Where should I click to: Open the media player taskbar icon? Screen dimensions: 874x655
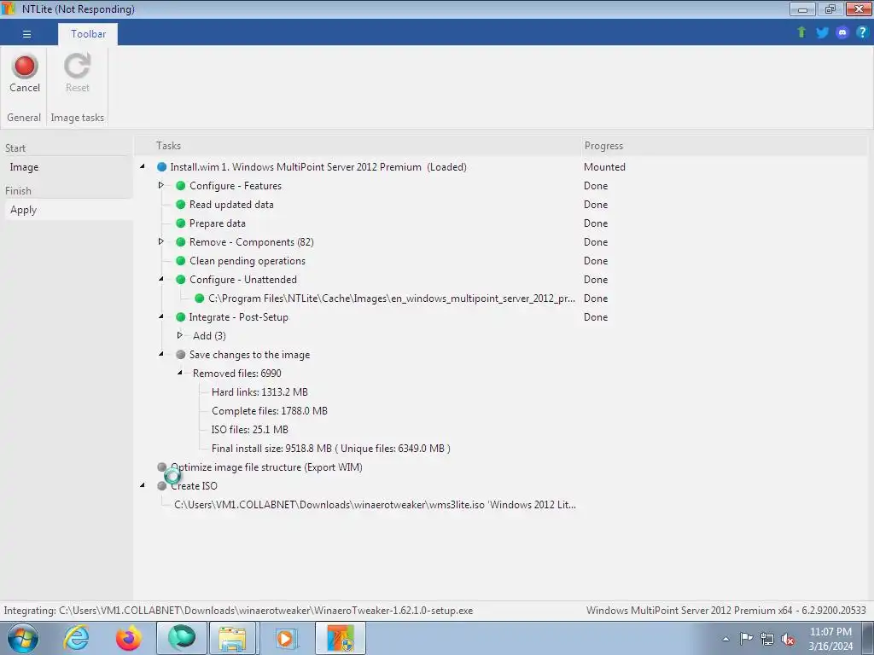click(x=285, y=638)
